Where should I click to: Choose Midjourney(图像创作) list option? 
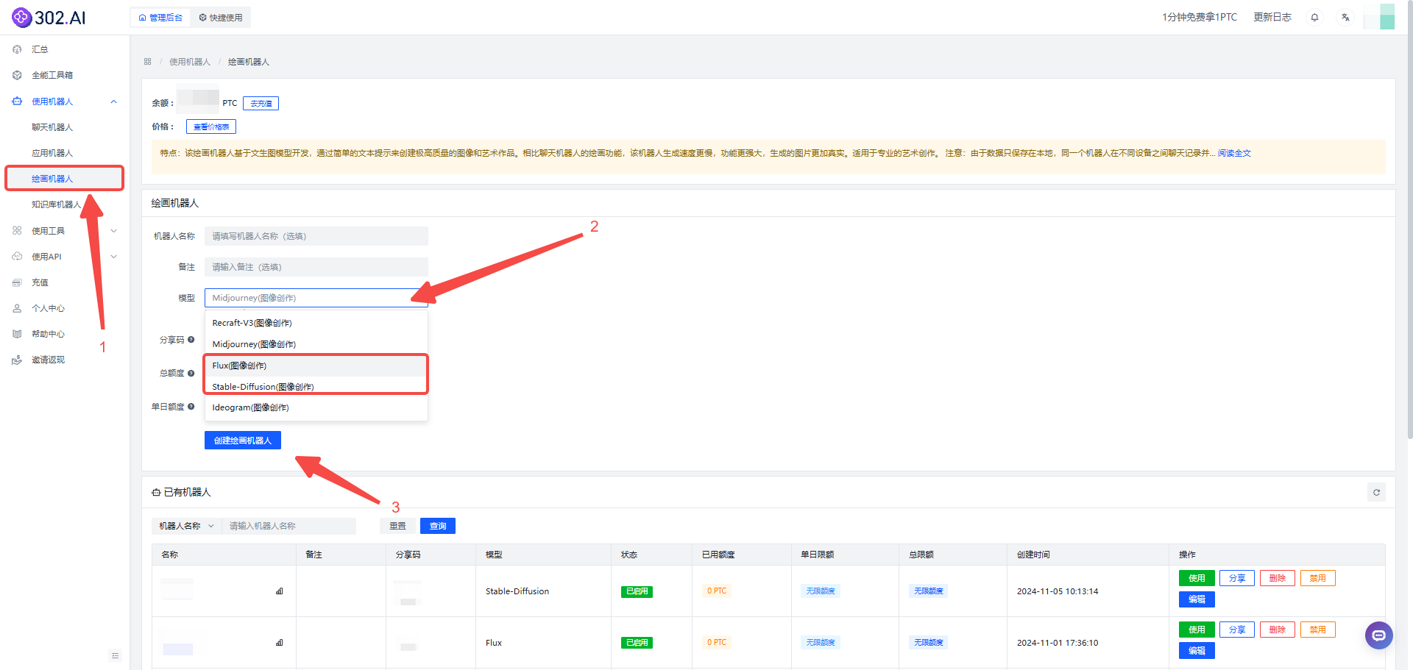pyautogui.click(x=316, y=344)
